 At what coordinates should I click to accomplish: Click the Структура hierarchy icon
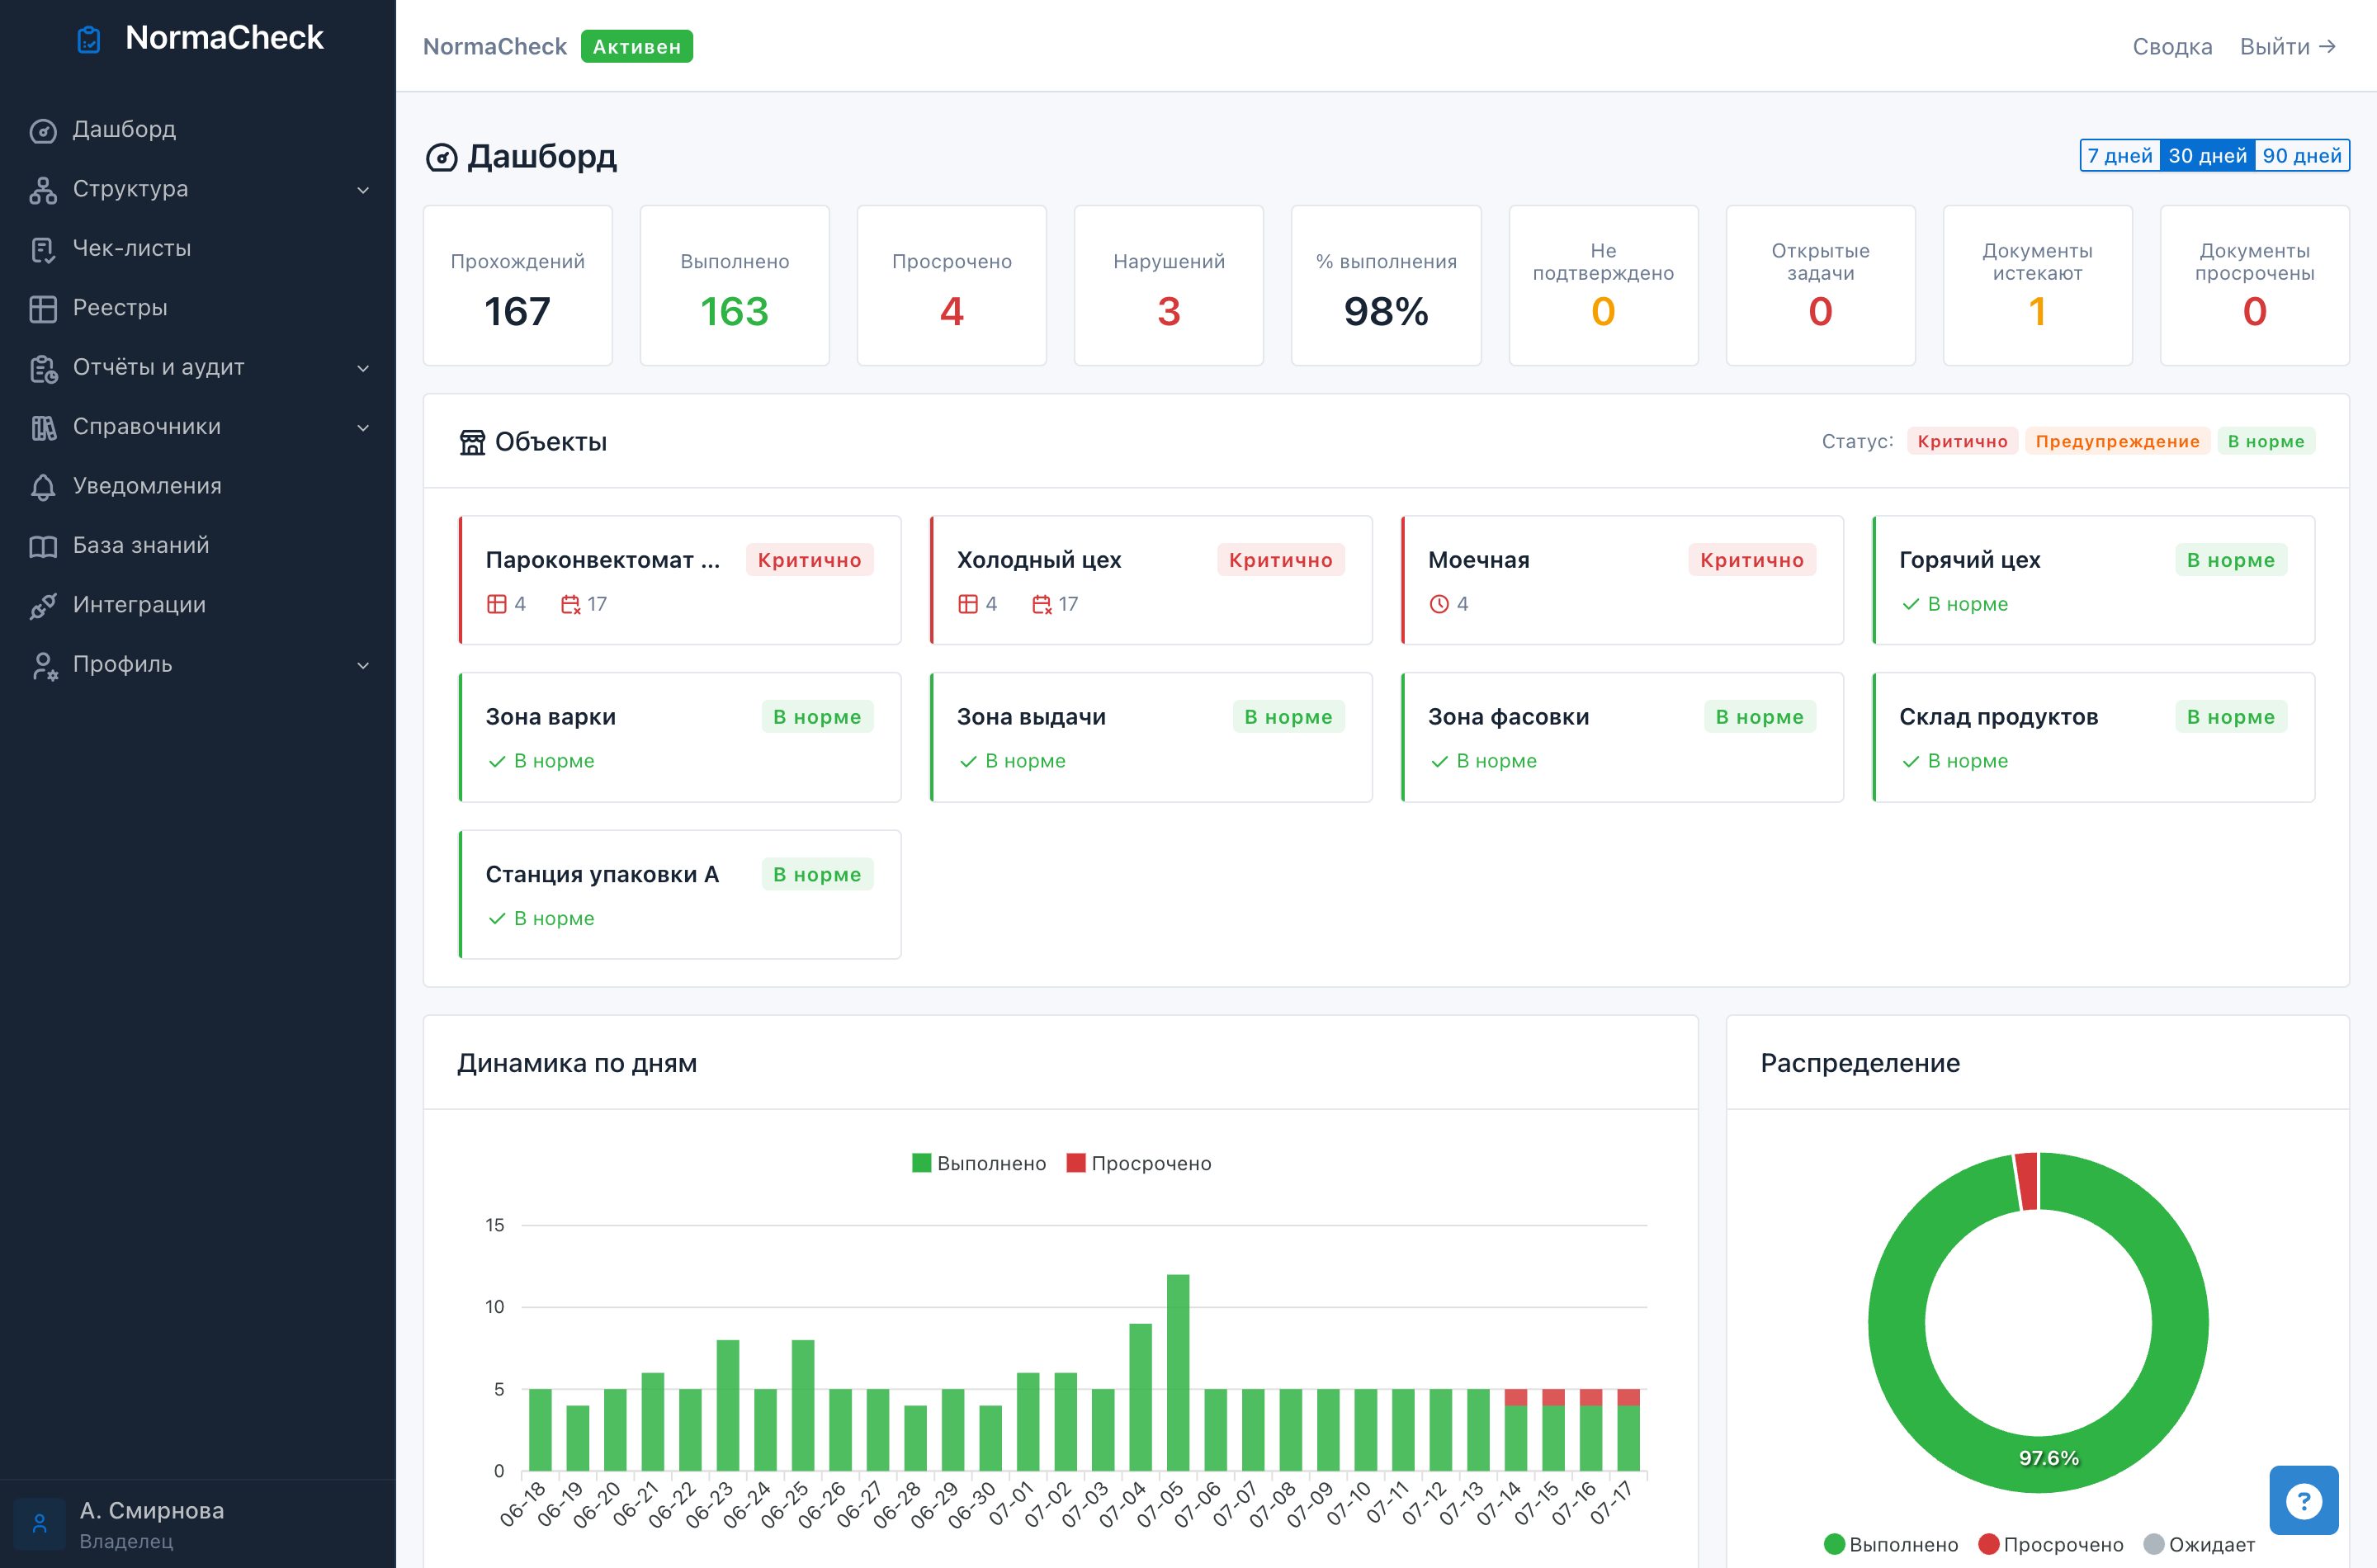click(43, 190)
